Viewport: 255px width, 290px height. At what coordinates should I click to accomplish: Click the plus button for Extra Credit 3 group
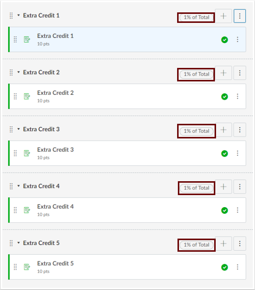[224, 130]
